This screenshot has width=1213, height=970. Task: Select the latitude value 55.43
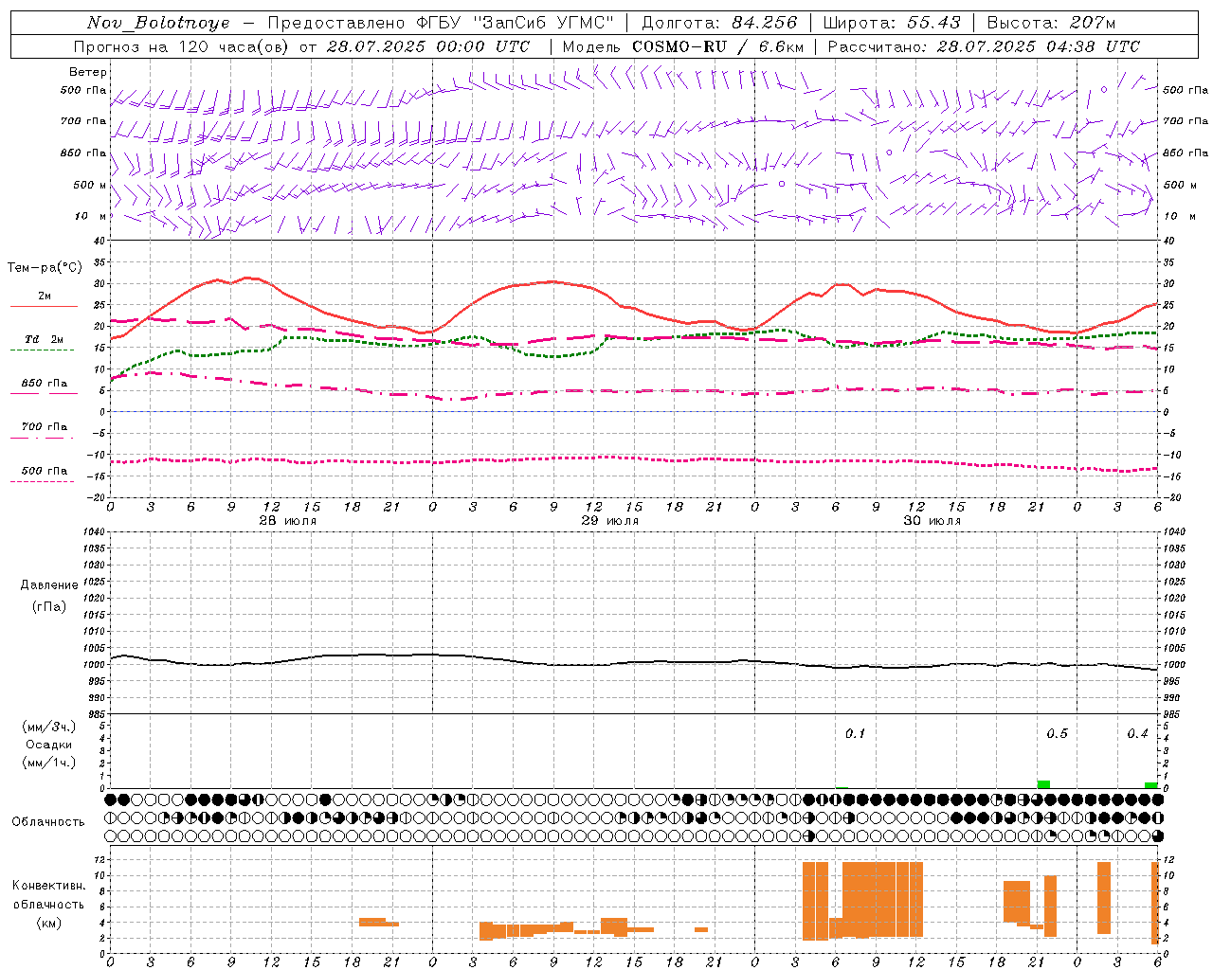pos(933,23)
